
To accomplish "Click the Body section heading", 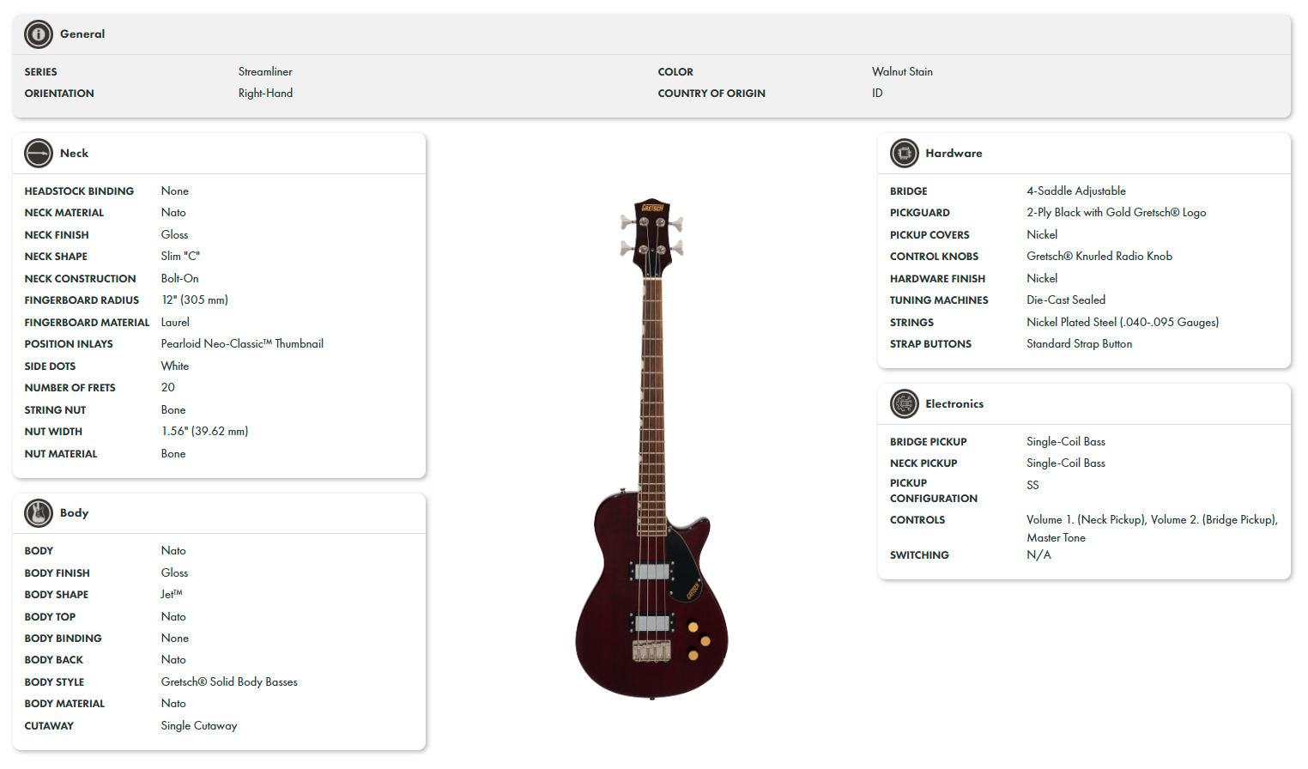I will (x=74, y=513).
